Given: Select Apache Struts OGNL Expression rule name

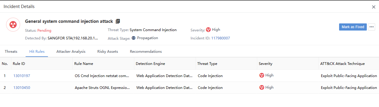Looking at the screenshot, I should click(102, 88).
